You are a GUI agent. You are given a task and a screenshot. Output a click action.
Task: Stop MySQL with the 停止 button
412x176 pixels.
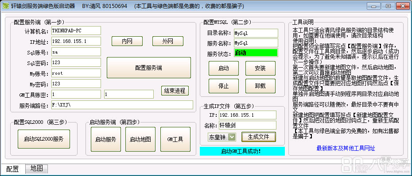[x=224, y=86]
